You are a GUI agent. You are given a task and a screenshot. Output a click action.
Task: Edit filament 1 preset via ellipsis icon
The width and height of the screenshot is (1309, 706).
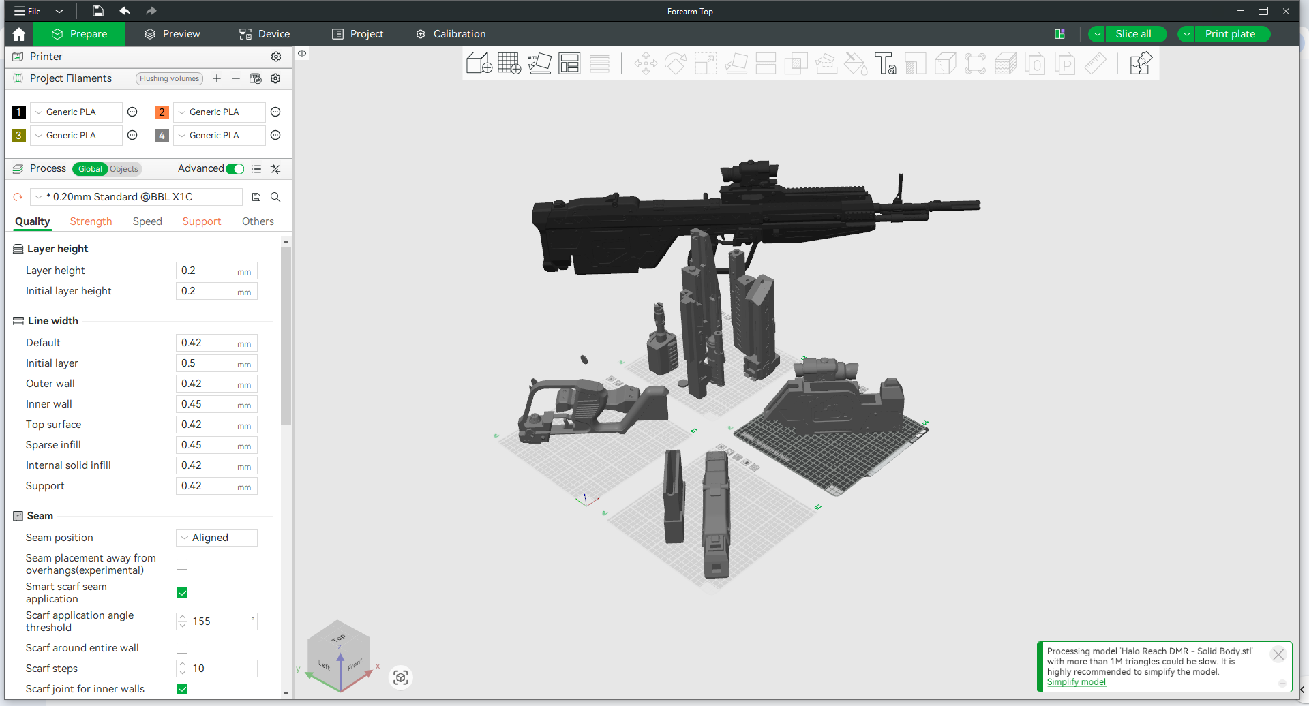pyautogui.click(x=133, y=112)
